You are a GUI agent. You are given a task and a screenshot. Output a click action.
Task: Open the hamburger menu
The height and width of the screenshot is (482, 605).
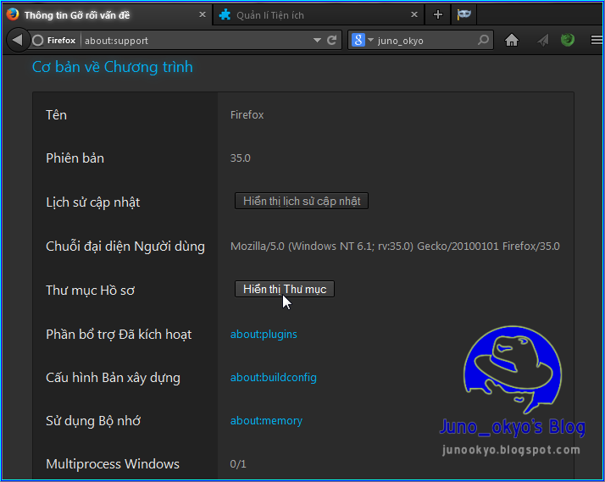(597, 40)
